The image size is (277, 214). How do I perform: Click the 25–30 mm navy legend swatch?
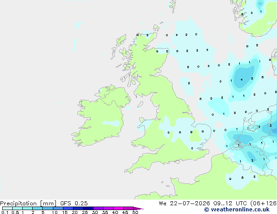pos(88,208)
